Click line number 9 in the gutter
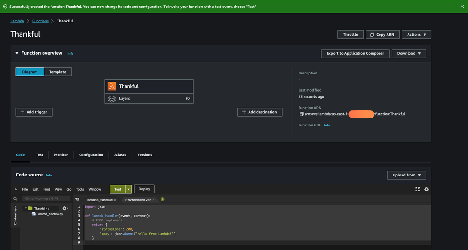 (79, 243)
